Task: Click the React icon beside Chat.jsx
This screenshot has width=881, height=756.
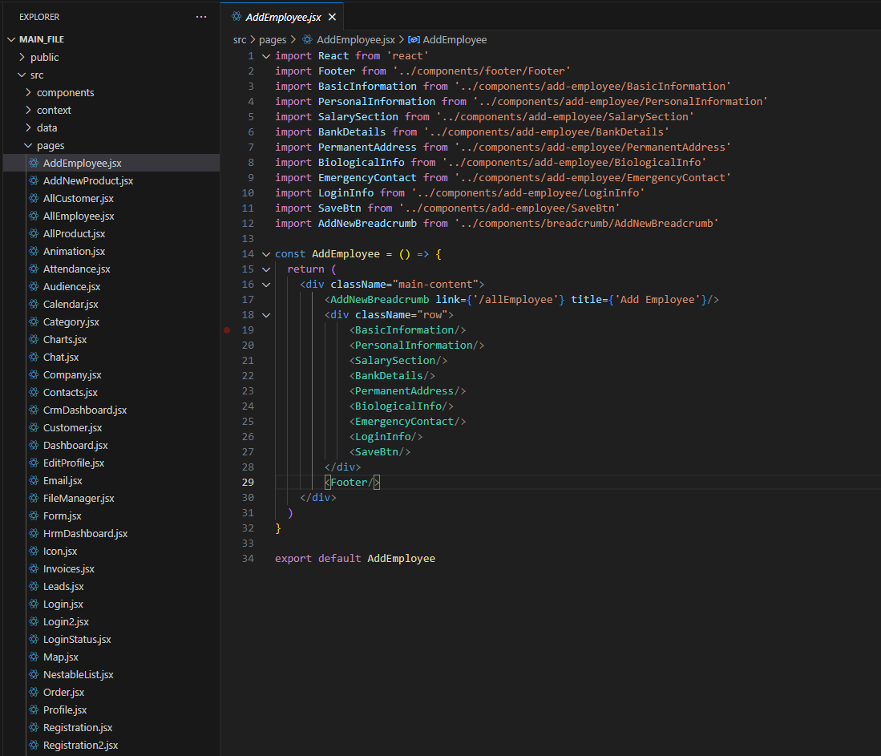Action: (x=34, y=357)
